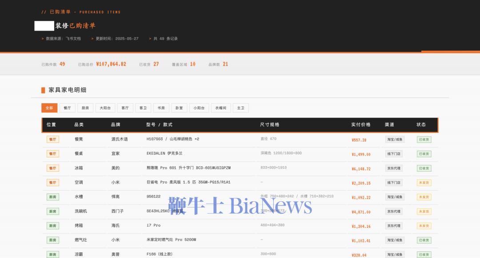This screenshot has height=258, width=480.
Task: Click the 品牌数 21 statistic
Action: click(218, 64)
